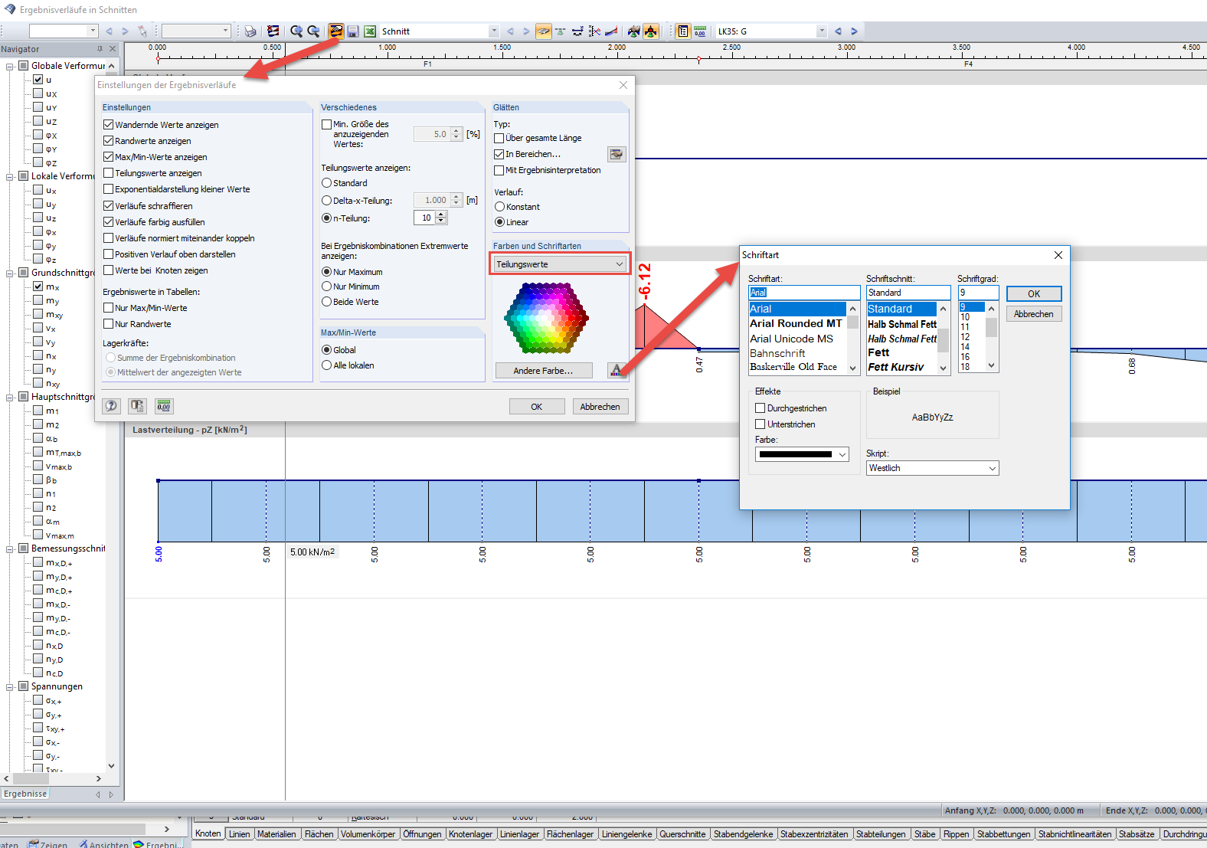This screenshot has height=848, width=1207.
Task: Pin the Navigator panel
Action: (x=100, y=49)
